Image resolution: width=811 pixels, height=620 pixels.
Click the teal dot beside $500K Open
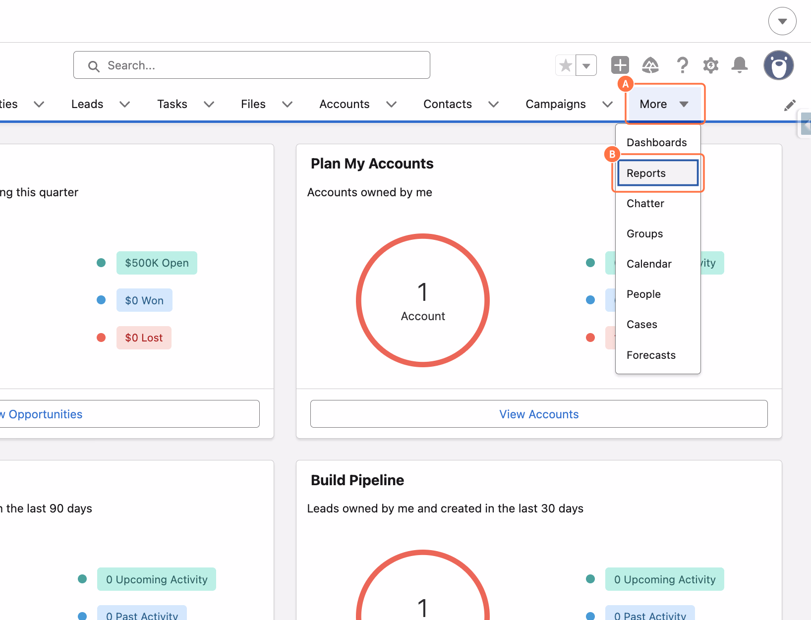point(101,263)
